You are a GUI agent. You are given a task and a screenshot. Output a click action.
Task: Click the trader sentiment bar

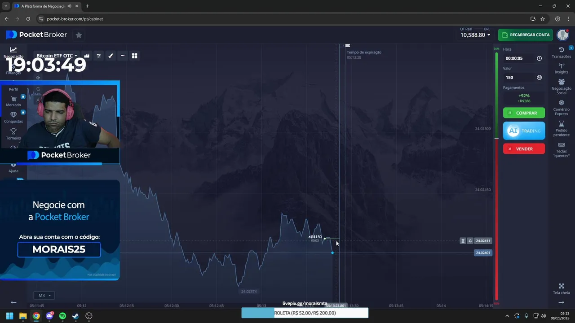coord(496,176)
